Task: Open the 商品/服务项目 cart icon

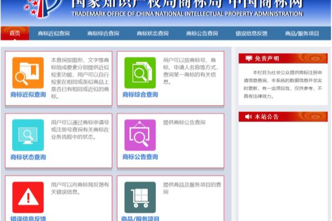Action: [x=140, y=197]
